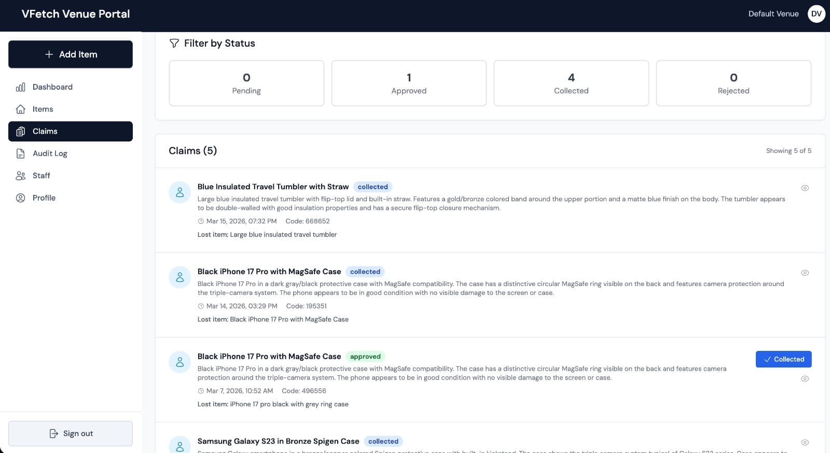Click eye icon on Samsung Galaxy S23 claim
Viewport: 830px width, 453px height.
tap(805, 443)
